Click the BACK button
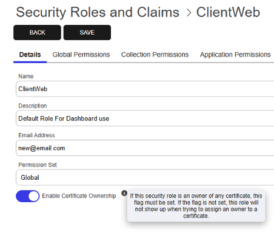The height and width of the screenshot is (232, 274). (37, 33)
